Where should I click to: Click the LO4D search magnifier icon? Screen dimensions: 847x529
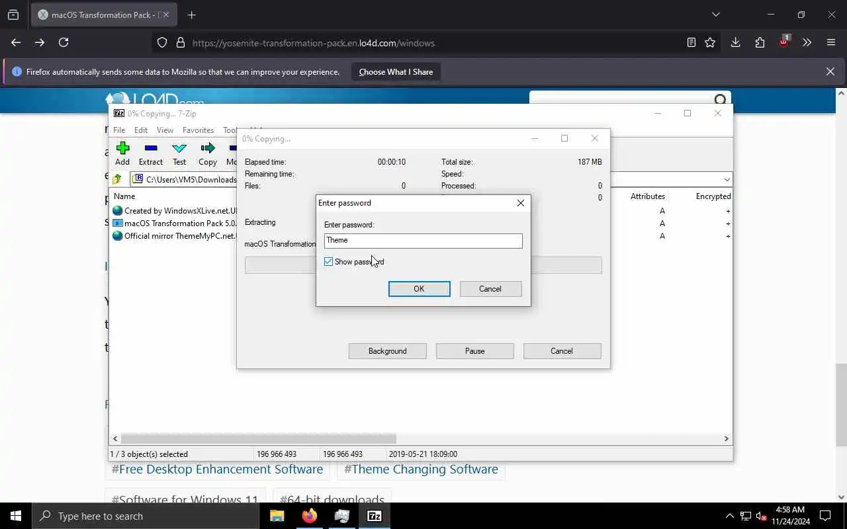click(x=721, y=99)
